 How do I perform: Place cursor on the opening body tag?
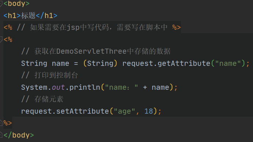tap(17, 4)
